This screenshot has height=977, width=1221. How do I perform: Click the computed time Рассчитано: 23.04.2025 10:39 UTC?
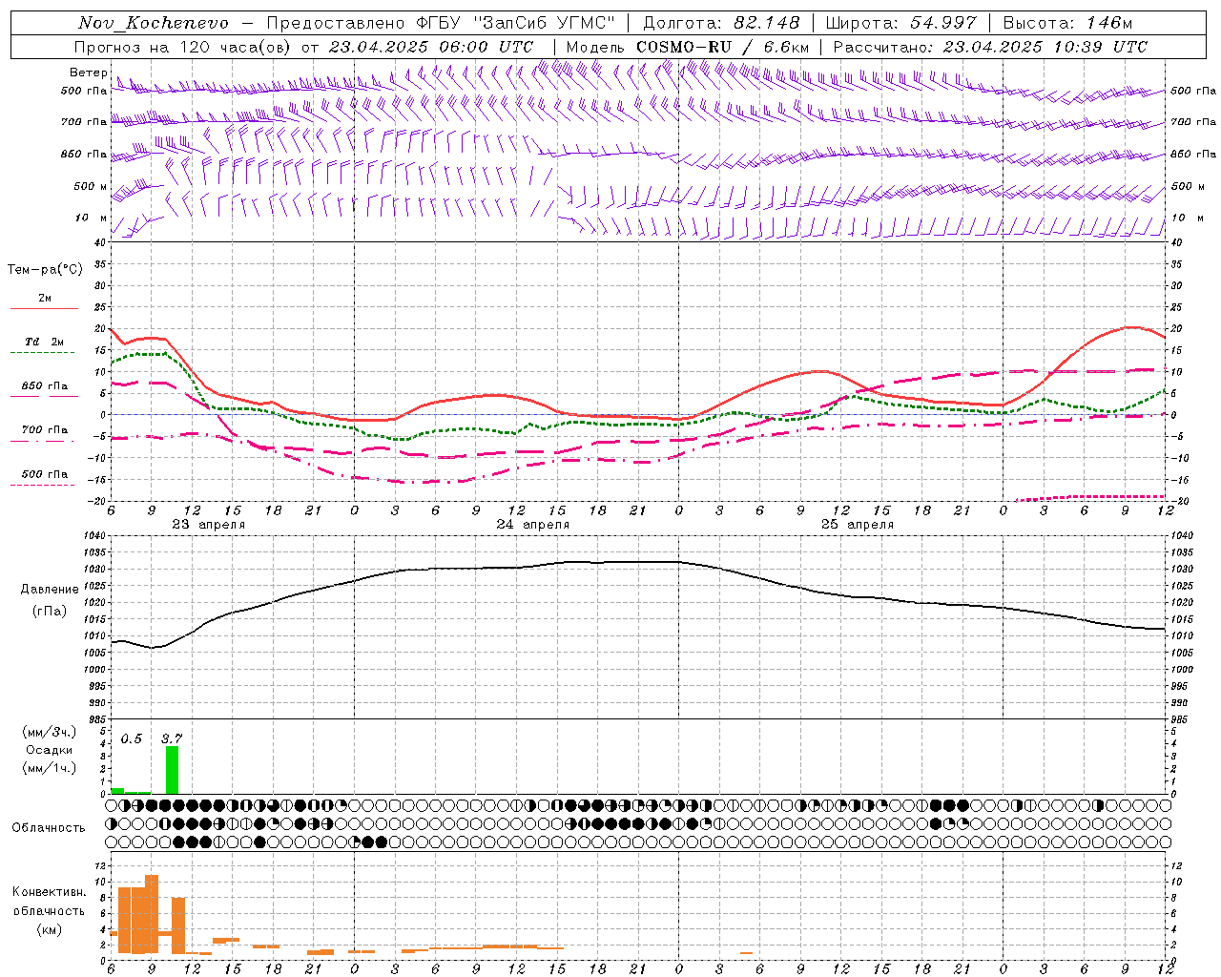pyautogui.click(x=990, y=47)
